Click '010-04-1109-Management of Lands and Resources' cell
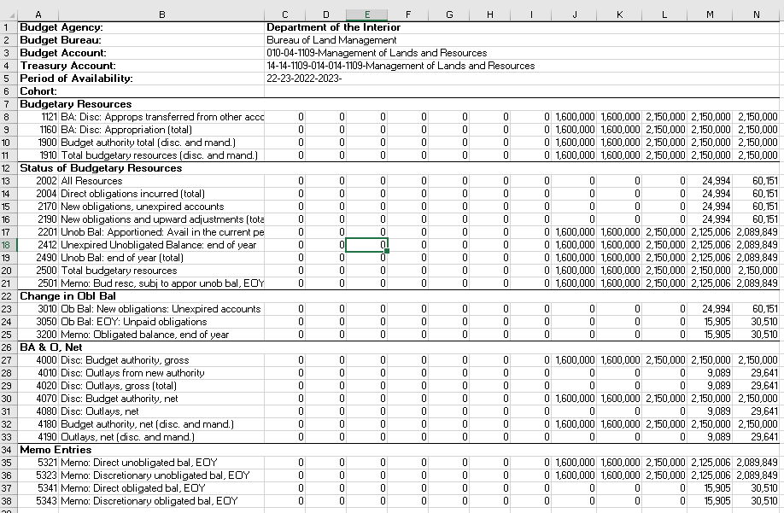The image size is (784, 513). pos(377,52)
